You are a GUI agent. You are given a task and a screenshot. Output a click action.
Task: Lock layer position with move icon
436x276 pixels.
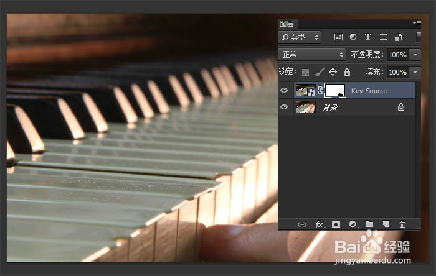[333, 72]
